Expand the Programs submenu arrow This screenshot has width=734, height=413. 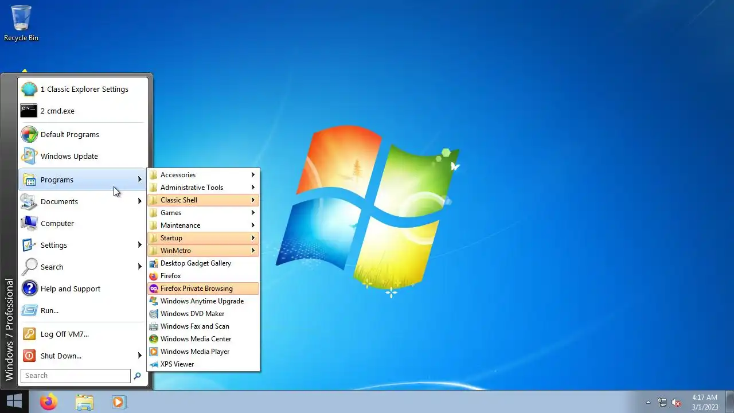139,180
